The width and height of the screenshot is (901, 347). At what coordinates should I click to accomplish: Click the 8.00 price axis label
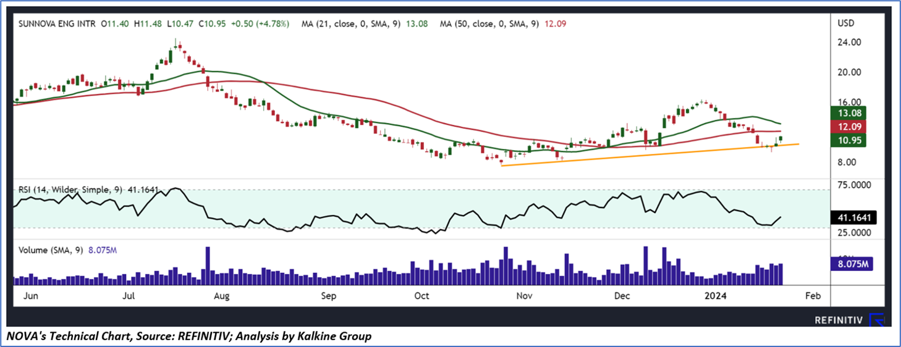[848, 162]
